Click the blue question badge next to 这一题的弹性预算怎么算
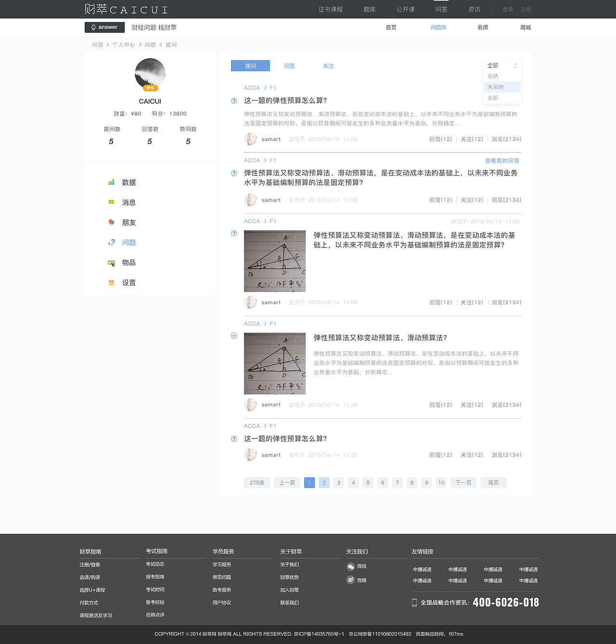The height and width of the screenshot is (644, 616). click(234, 101)
